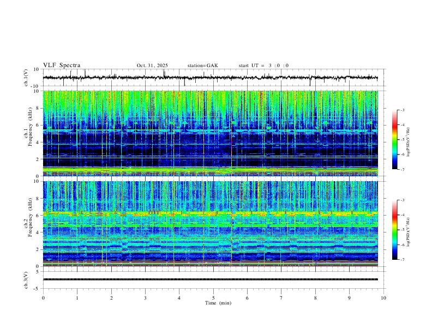The width and height of the screenshot is (432, 334).
Task: Click the ch.2 frequency axis "2" tick label
Action: [x=38, y=249]
